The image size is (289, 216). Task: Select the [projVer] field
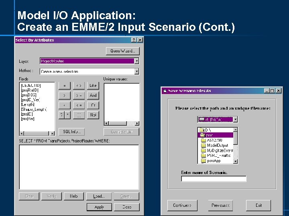coord(28,119)
